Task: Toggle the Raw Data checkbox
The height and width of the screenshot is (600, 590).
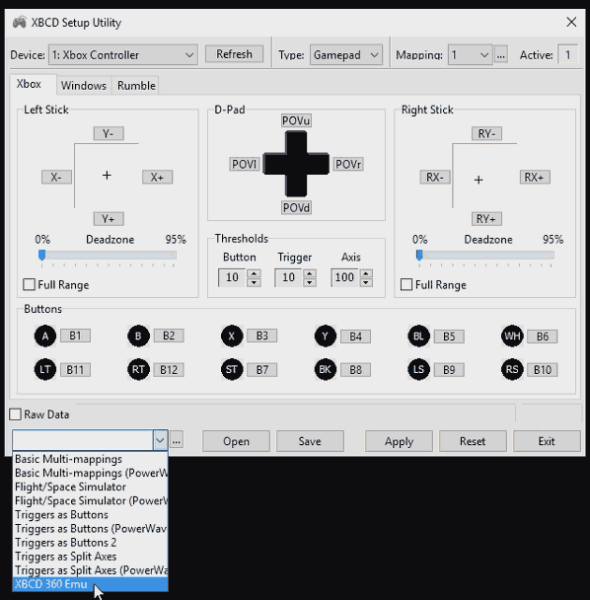Action: (16, 414)
